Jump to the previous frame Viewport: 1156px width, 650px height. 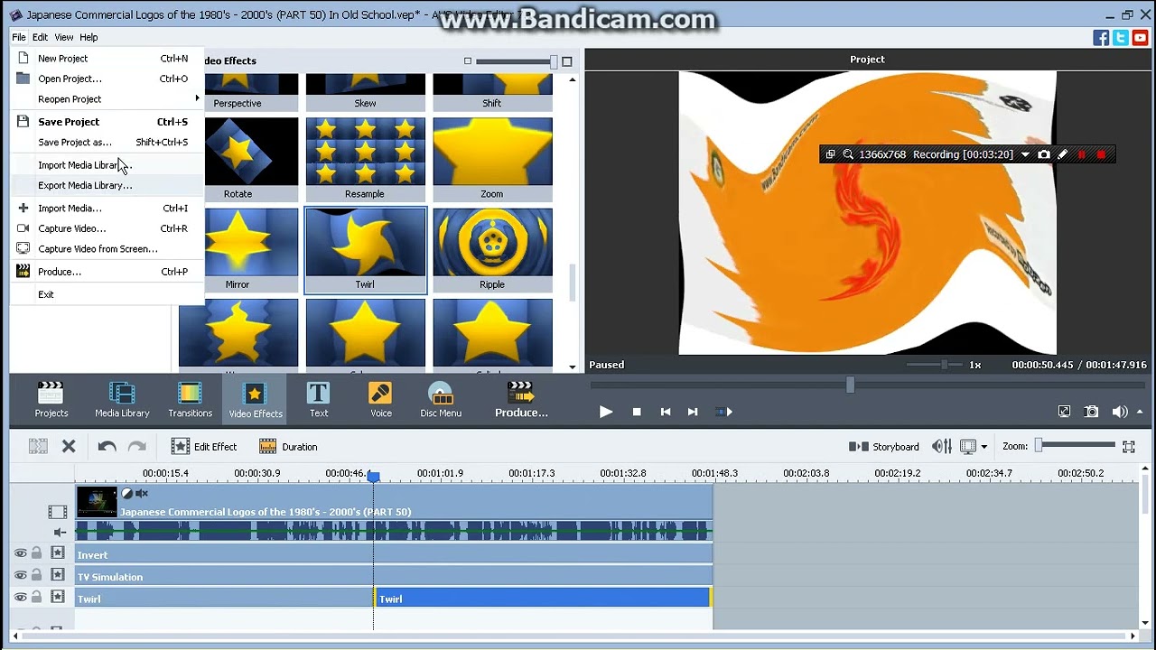click(x=666, y=412)
